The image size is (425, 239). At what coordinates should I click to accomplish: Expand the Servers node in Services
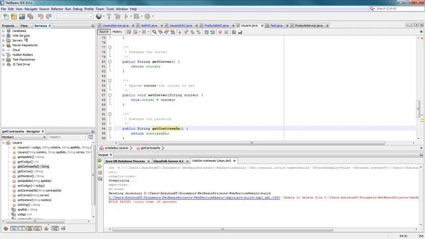(x=3, y=40)
